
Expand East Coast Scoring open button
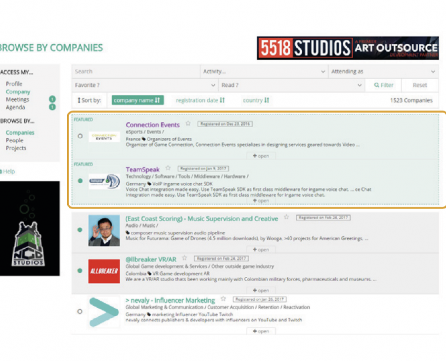261,250
